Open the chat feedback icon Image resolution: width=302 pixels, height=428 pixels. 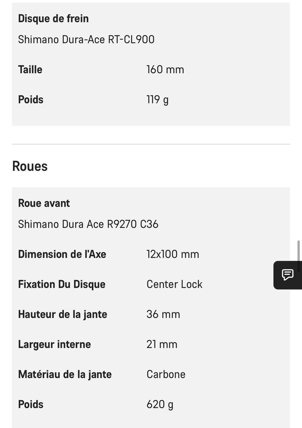click(288, 275)
